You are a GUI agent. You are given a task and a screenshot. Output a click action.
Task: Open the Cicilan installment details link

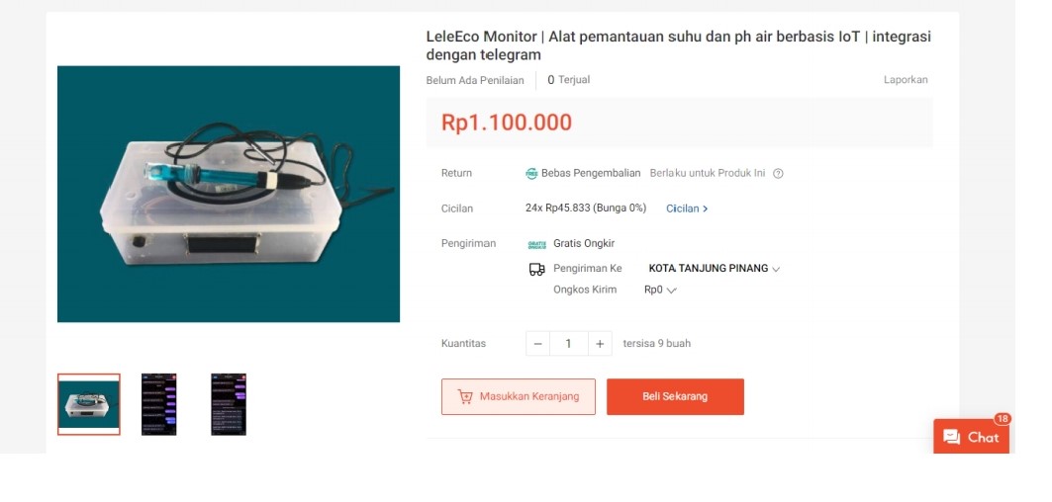tap(687, 209)
